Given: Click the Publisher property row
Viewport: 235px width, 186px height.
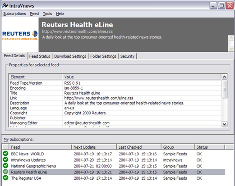Looking at the screenshot, I should (x=115, y=118).
